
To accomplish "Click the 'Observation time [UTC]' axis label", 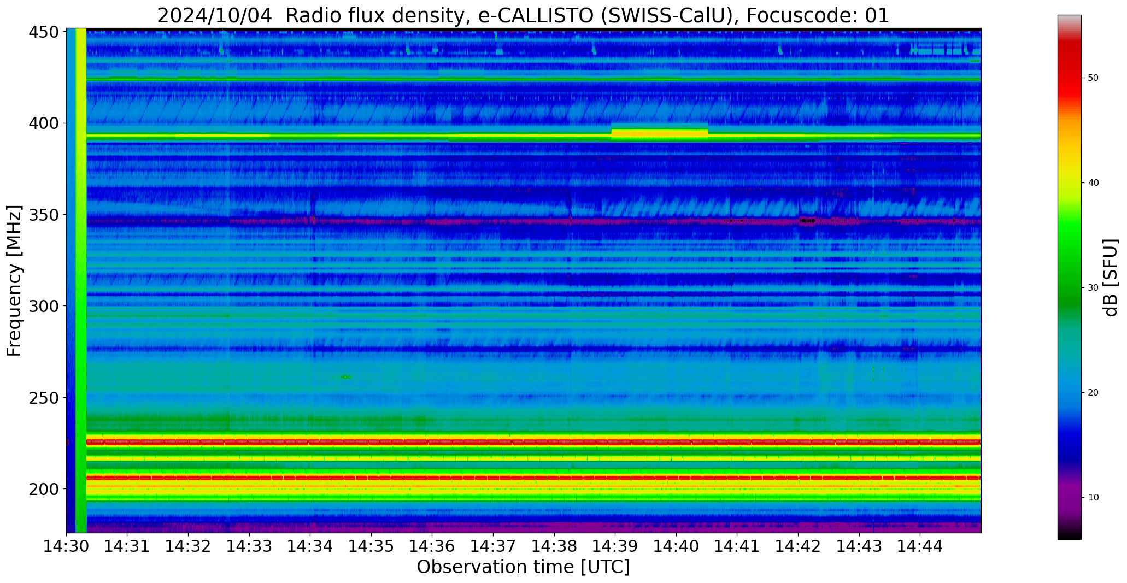I will [x=523, y=567].
